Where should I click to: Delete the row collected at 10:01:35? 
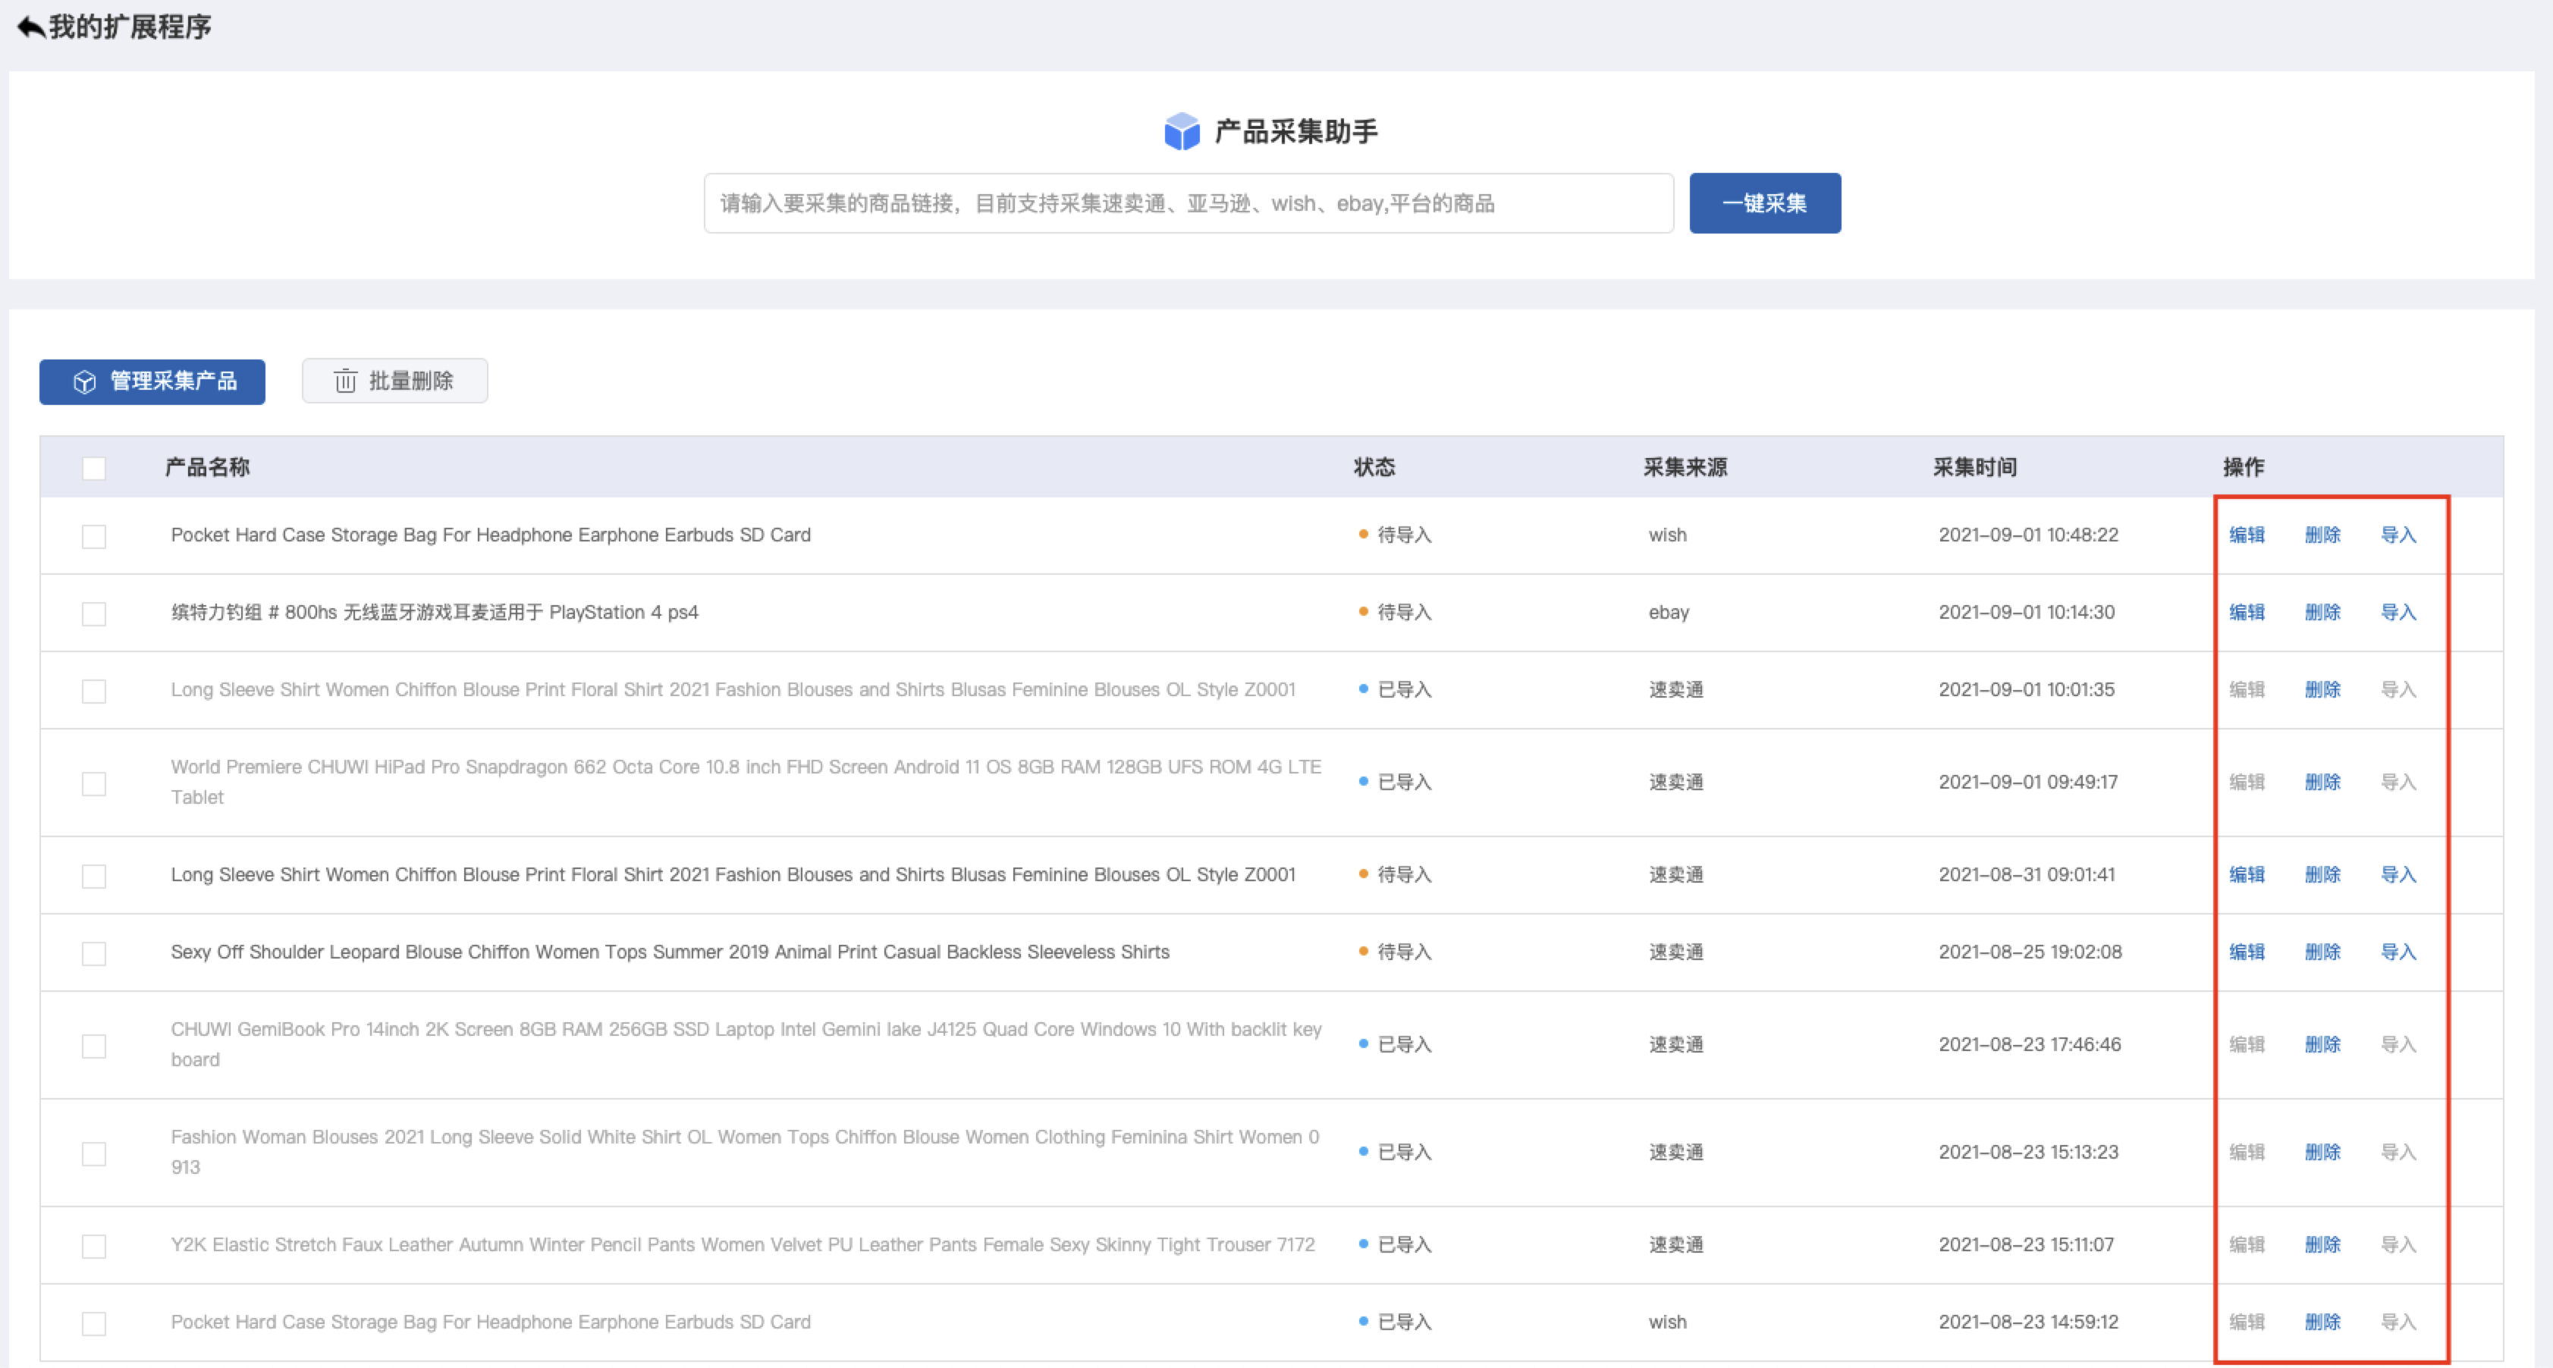2322,689
